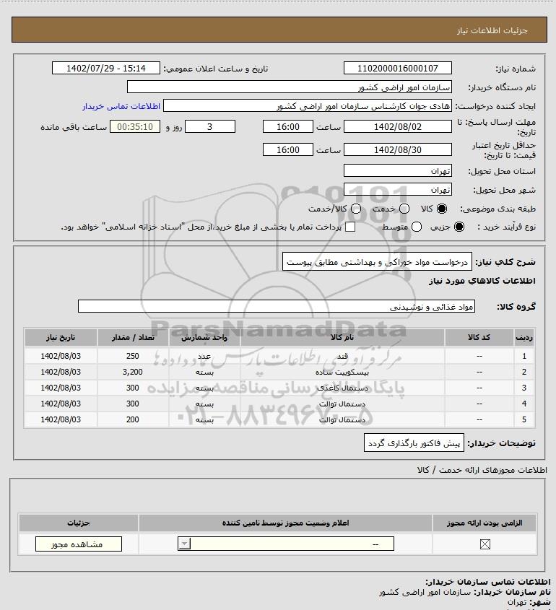The image size is (556, 610).
Task: Choose the جزیی purchase process option
Action: pos(459,227)
